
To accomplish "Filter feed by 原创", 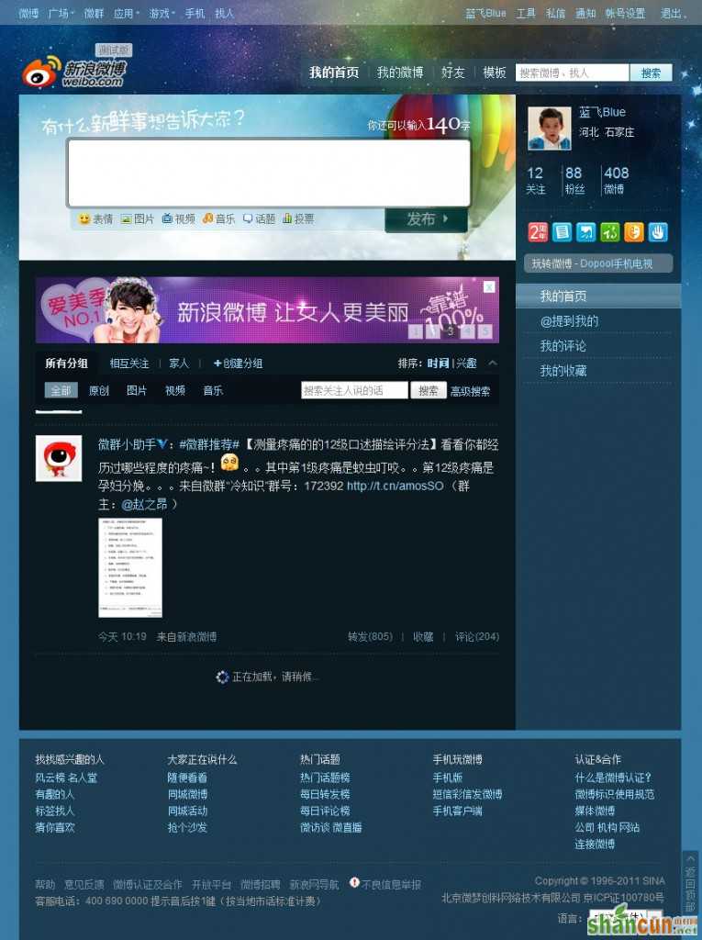I will (x=99, y=391).
